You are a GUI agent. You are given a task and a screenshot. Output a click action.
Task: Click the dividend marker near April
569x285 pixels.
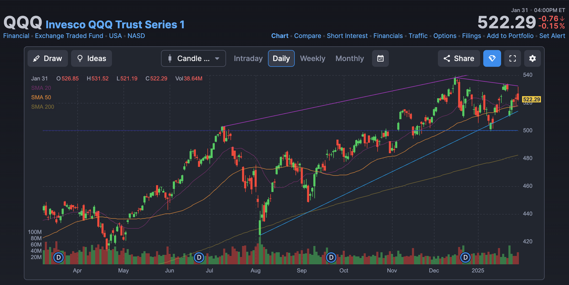[x=58, y=257]
